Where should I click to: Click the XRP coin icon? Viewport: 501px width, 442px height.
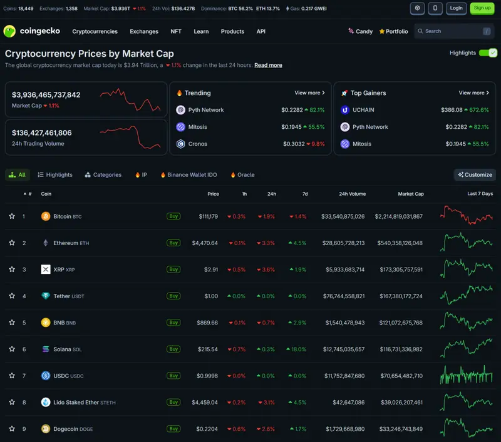(46, 269)
